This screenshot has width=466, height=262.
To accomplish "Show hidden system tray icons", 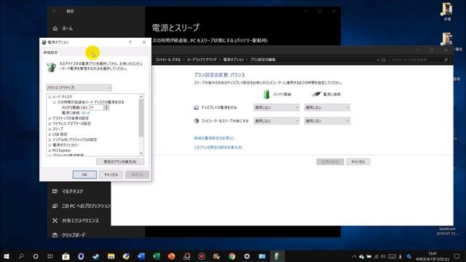I will tap(354, 256).
